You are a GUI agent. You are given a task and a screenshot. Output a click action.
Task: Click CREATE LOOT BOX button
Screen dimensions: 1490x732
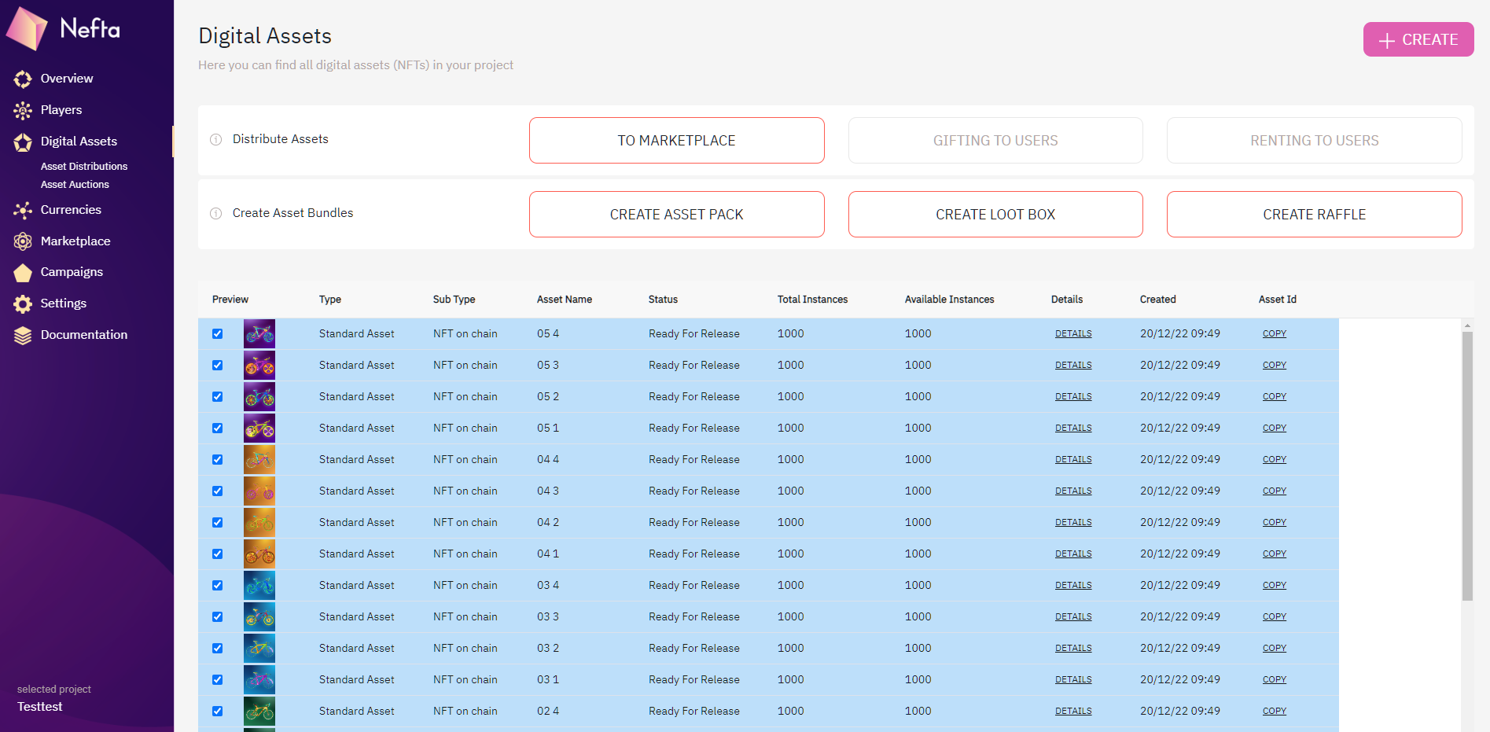(x=995, y=215)
